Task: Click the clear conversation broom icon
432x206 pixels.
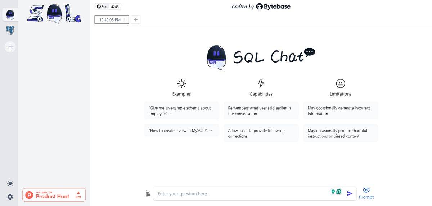Action: point(148,193)
